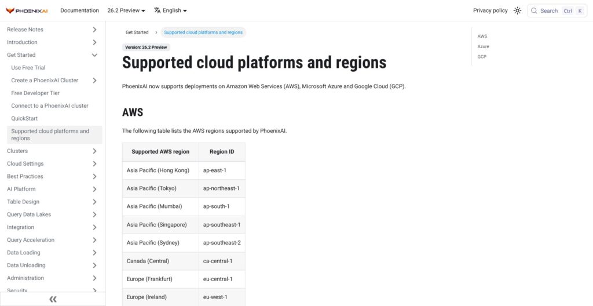Open Release Notes sidebar section
This screenshot has height=306, width=593.
click(x=25, y=30)
